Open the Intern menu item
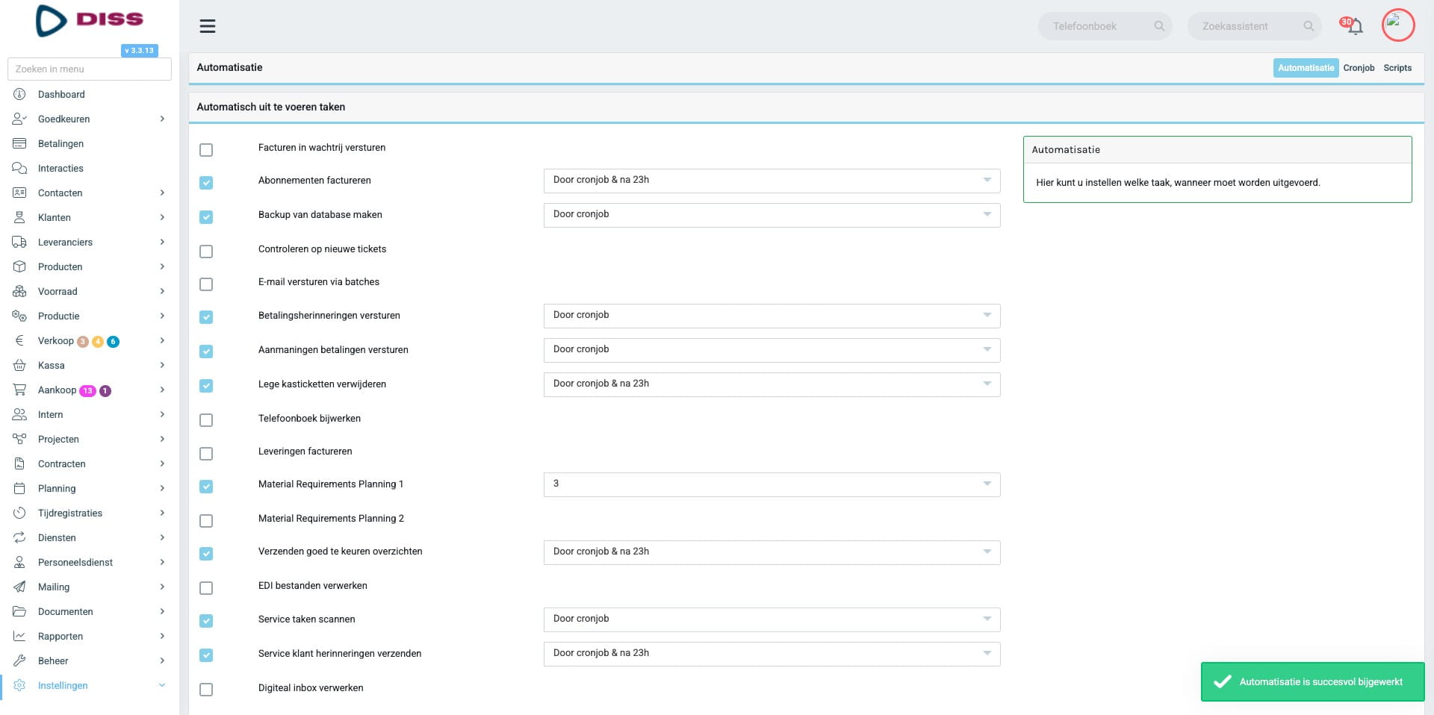Image resolution: width=1434 pixels, height=715 pixels. tap(89, 414)
